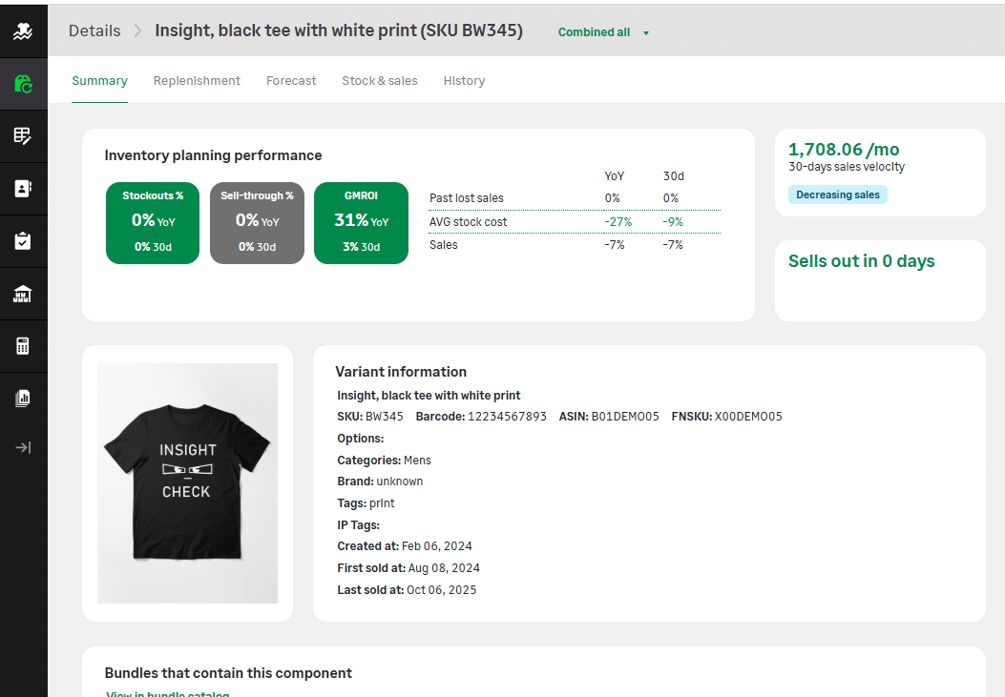Click the reports document icon in sidebar
This screenshot has height=697, width=1005.
(23, 398)
